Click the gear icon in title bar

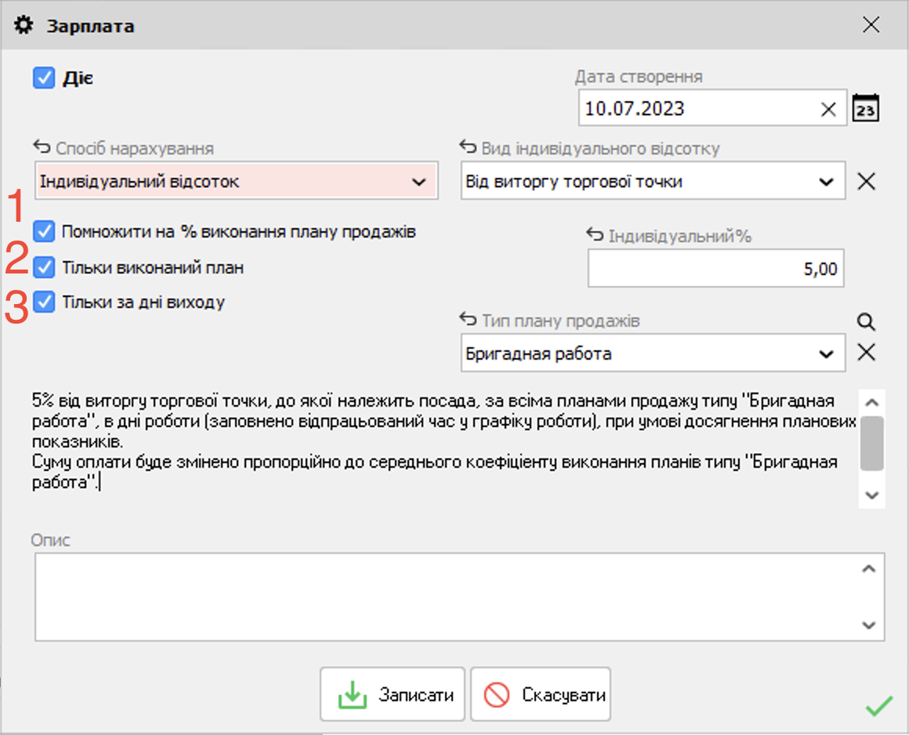pyautogui.click(x=24, y=26)
